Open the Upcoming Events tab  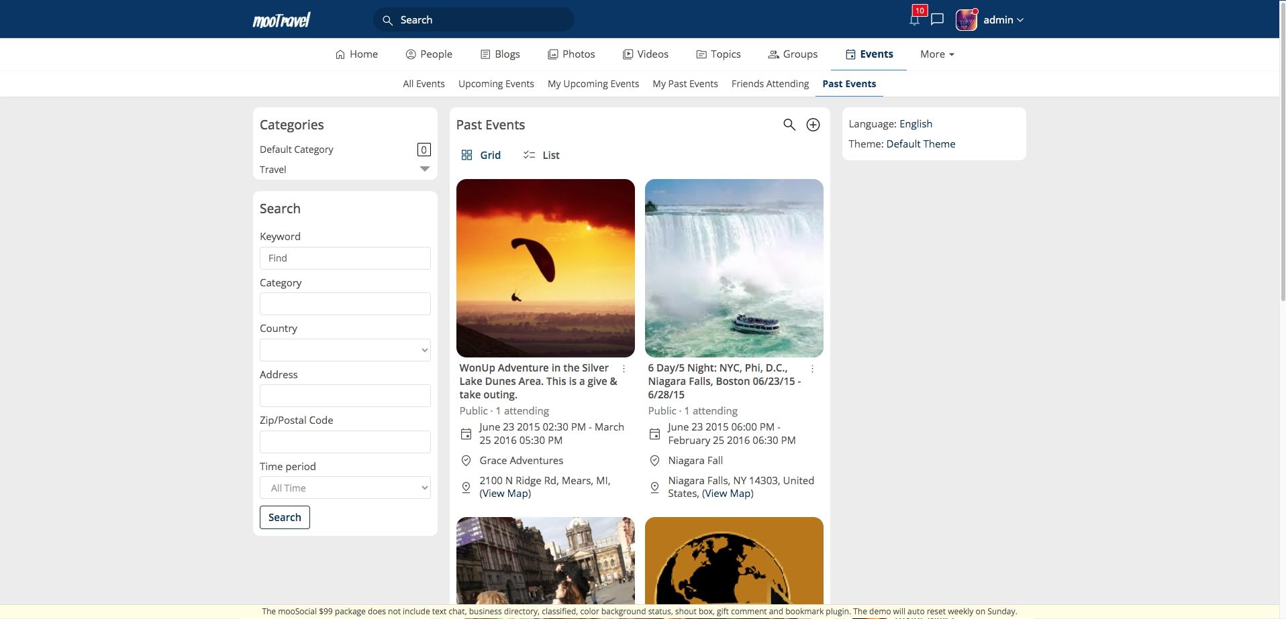496,84
